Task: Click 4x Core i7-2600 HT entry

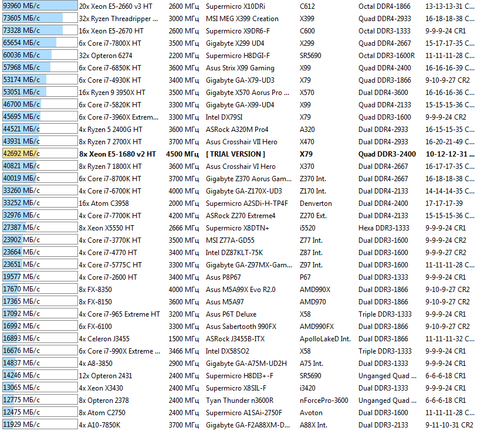Action: point(108,277)
